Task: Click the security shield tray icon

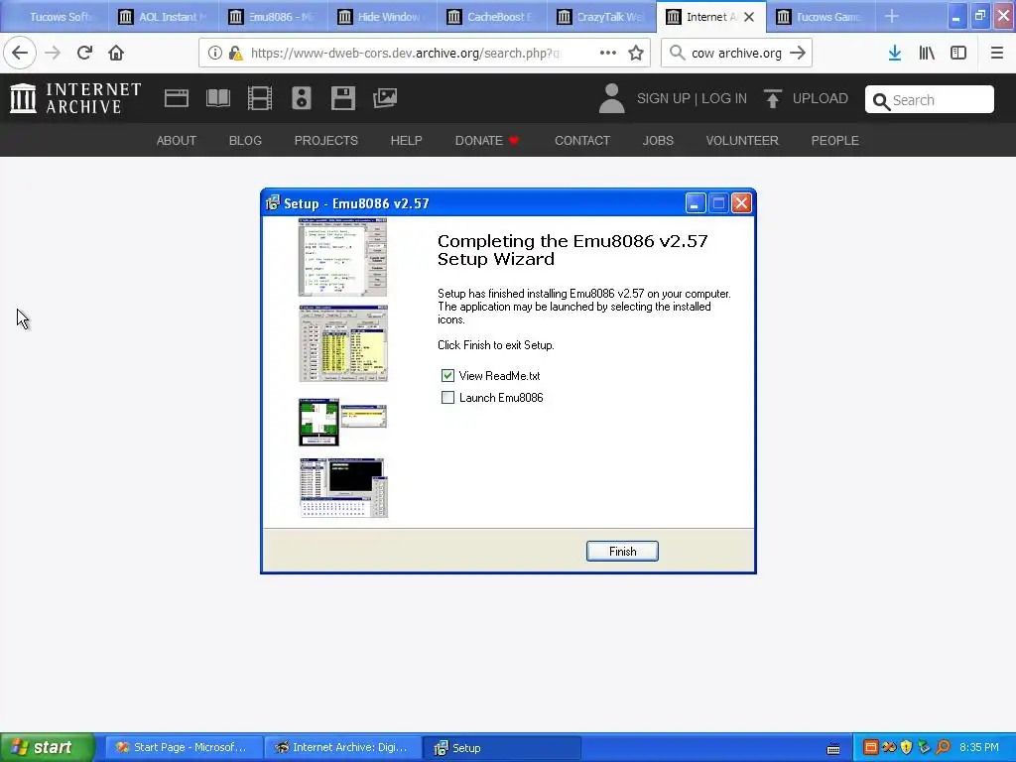Action: pyautogui.click(x=906, y=748)
